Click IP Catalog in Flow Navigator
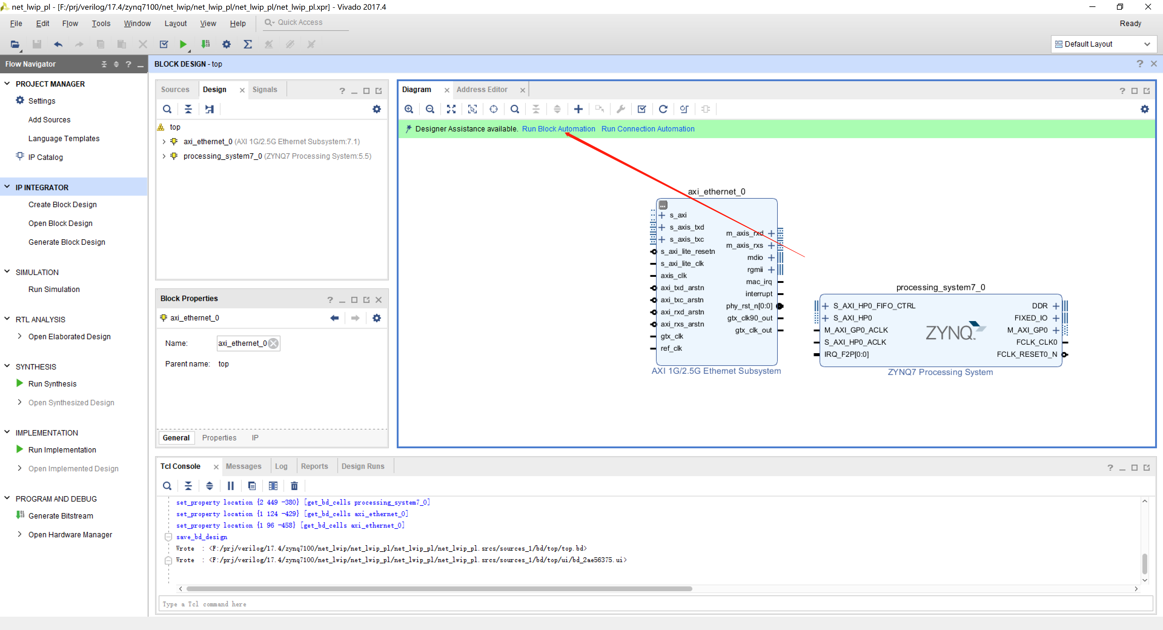 (46, 157)
